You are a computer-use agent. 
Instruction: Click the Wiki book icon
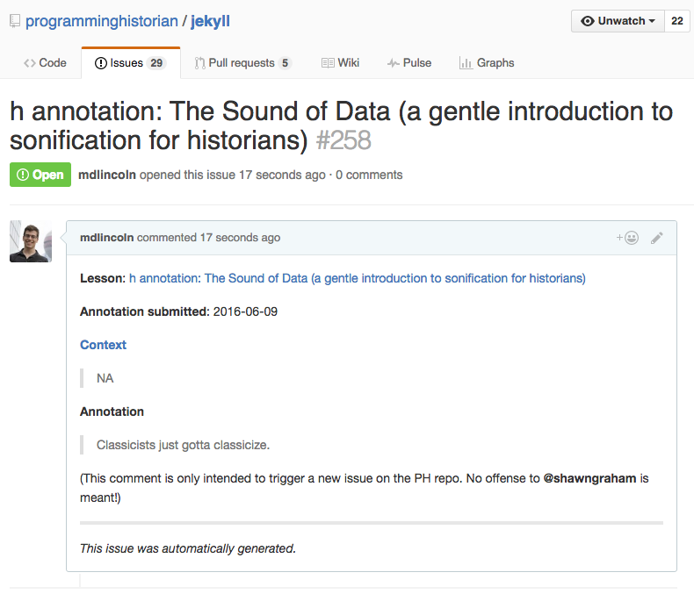(x=328, y=63)
